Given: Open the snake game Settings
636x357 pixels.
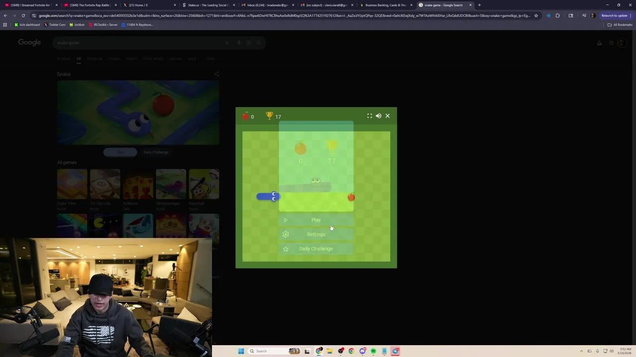Looking at the screenshot, I should coord(316,235).
